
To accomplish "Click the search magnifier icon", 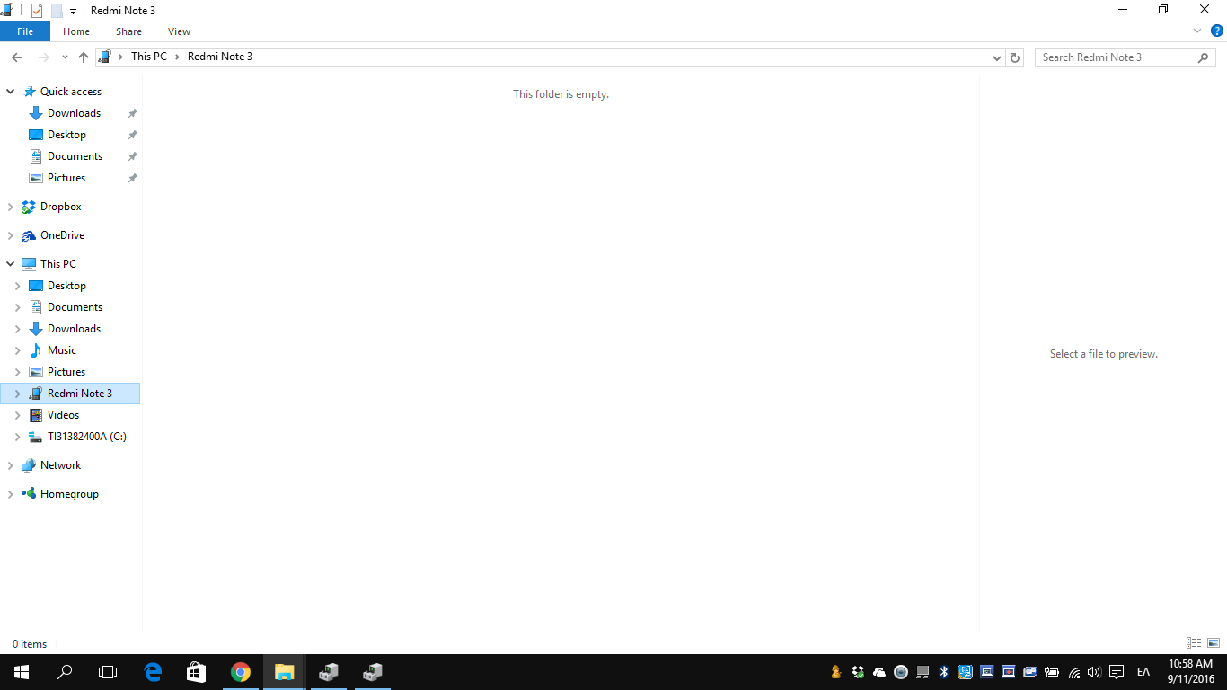I will (1204, 57).
